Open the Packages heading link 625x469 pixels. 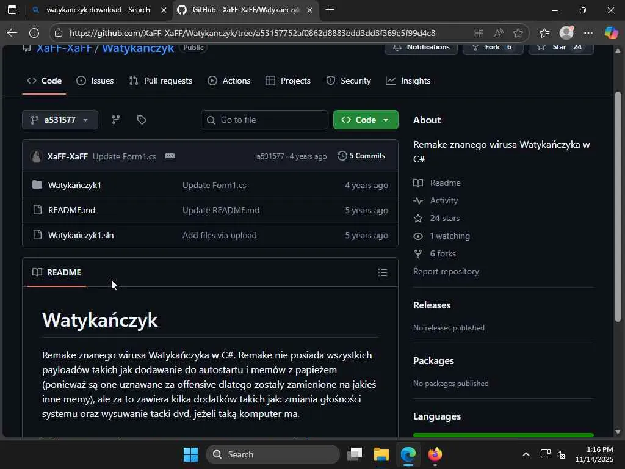[x=433, y=360]
